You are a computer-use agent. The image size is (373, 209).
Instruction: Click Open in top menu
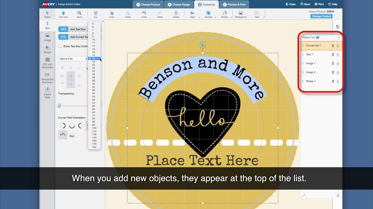tap(291, 4)
